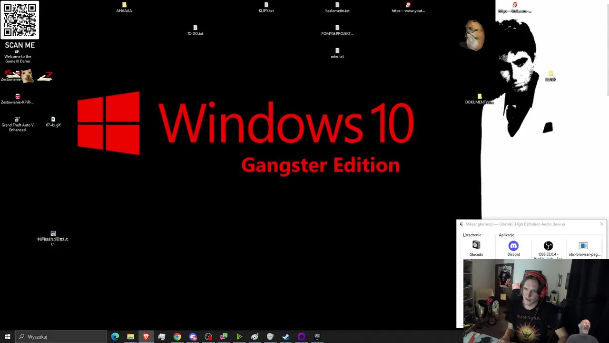The image size is (609, 343).
Task: Open the pink chat-star app in taskbar
Action: click(x=224, y=337)
